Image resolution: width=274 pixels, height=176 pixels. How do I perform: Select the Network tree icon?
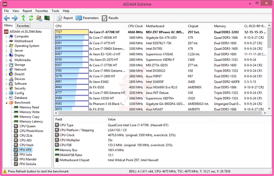11,69
